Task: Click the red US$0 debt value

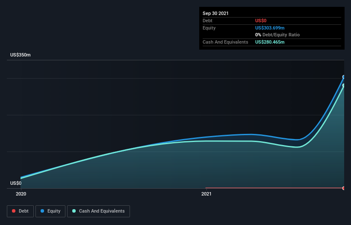Action: coord(261,21)
